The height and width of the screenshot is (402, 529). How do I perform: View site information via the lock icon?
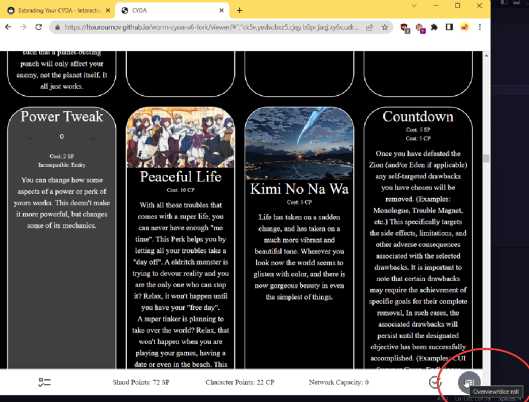click(x=58, y=27)
